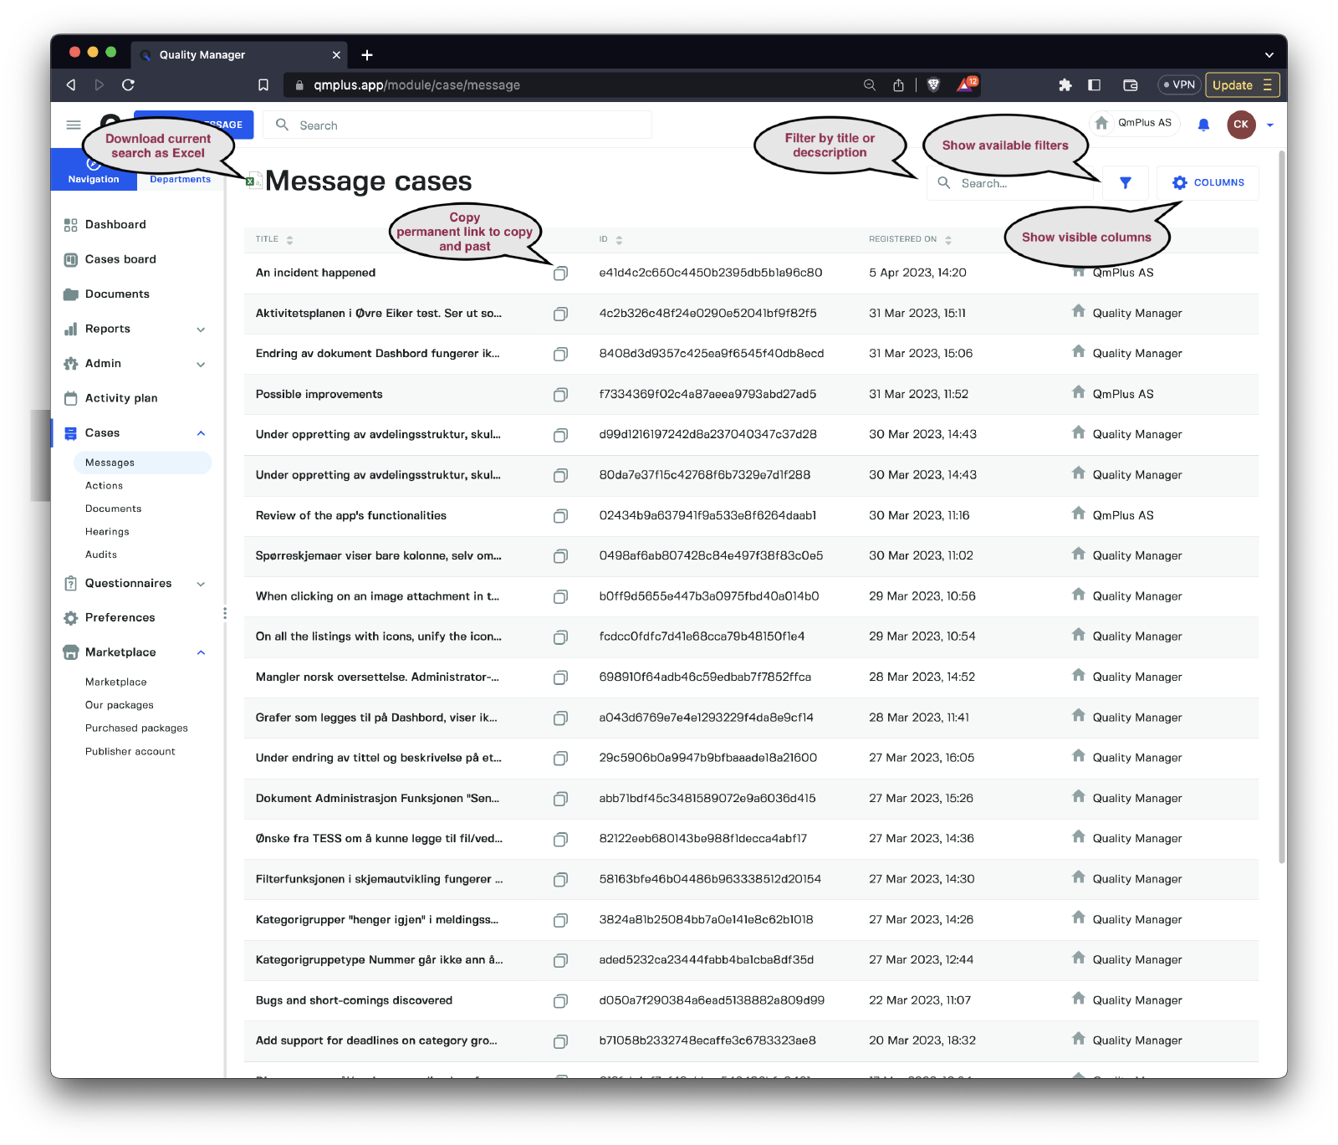Viewport: 1338px width, 1145px height.
Task: Open the filter funnel to show filters
Action: point(1125,183)
